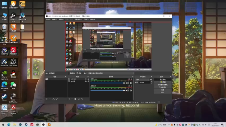The image size is (226, 127).
Task: Open the Tencent QQ penguin desktop icon
Action: [x=13, y=74]
